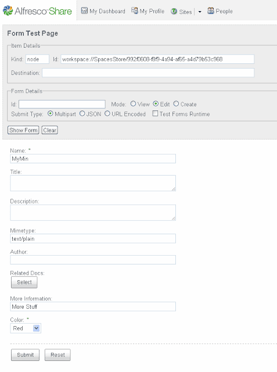Click the Mimetype field with text/plain
Viewport: 277px width, 372px height.
(93, 238)
